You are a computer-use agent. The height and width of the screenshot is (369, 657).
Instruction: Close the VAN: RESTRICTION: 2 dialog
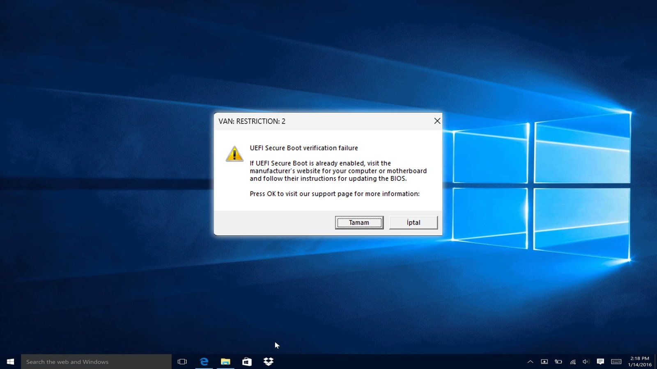point(437,121)
